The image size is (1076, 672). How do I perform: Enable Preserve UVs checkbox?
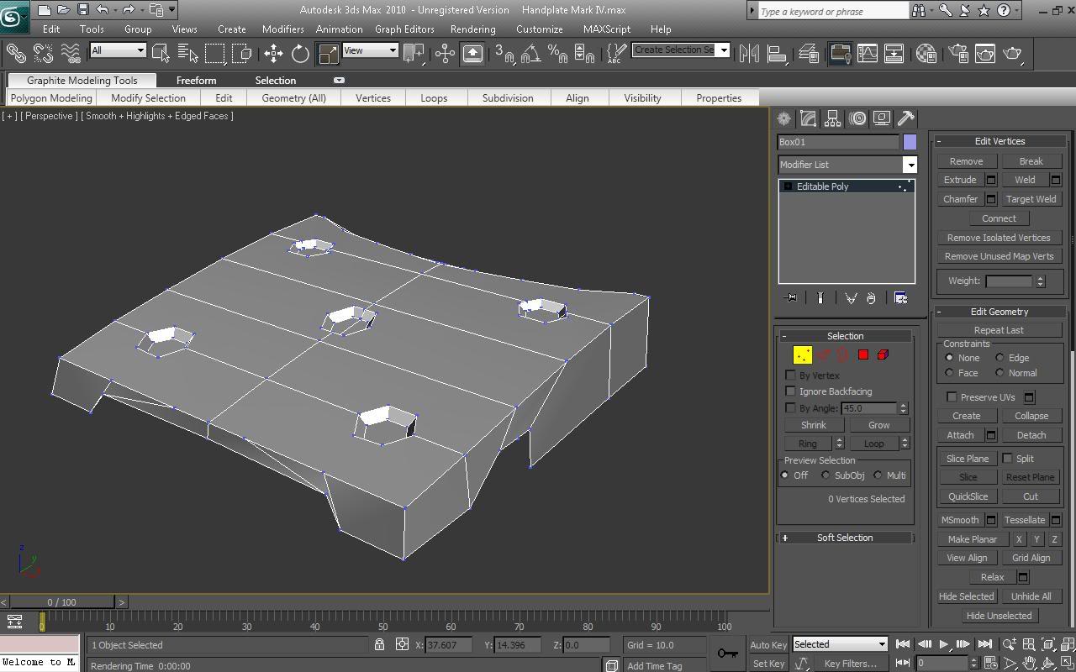click(952, 397)
